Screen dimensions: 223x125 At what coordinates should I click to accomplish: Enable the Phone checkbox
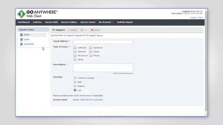[91, 56]
